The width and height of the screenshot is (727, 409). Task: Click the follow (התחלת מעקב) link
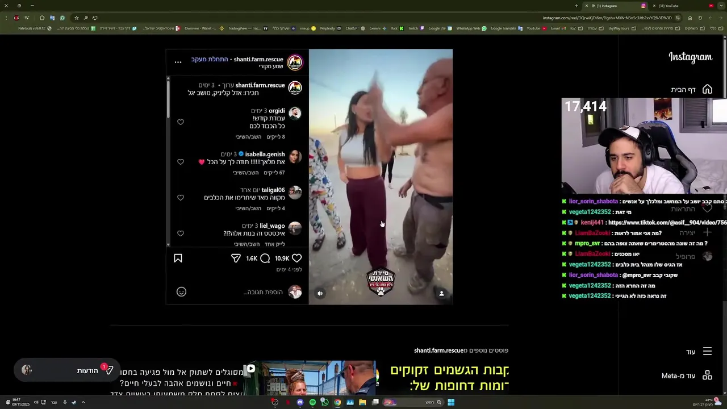(210, 59)
